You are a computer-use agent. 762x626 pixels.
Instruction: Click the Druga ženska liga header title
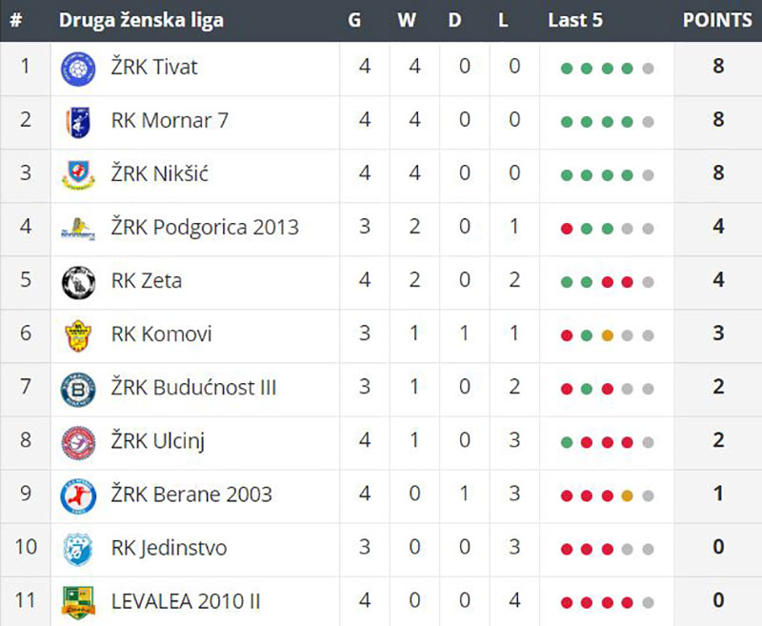pyautogui.click(x=141, y=20)
